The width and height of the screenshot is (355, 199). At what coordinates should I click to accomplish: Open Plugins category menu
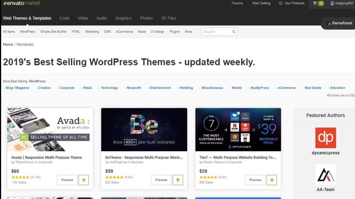(x=175, y=32)
